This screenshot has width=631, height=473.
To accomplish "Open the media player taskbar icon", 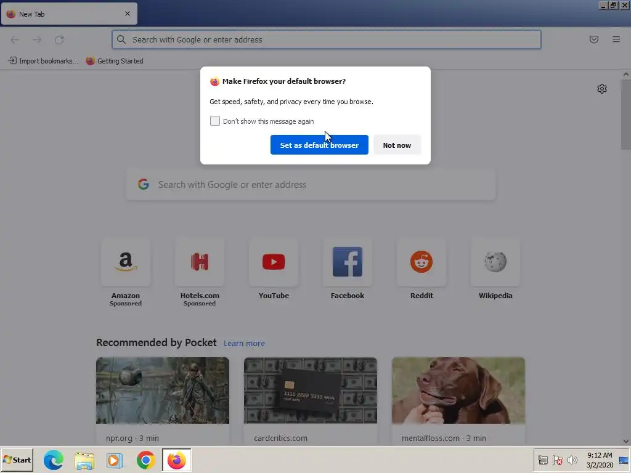I will [115, 459].
